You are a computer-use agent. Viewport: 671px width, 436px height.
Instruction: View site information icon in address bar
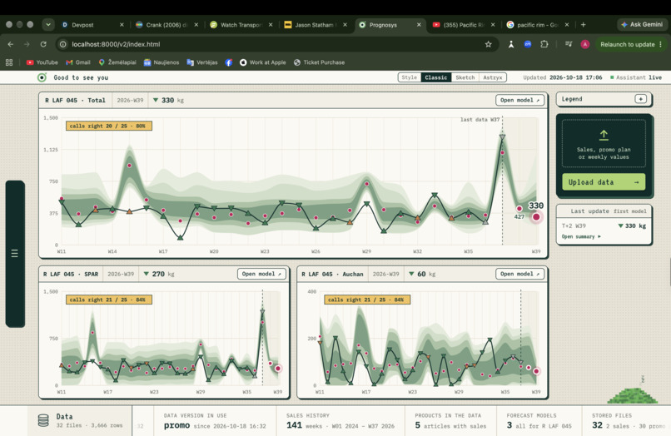click(63, 44)
